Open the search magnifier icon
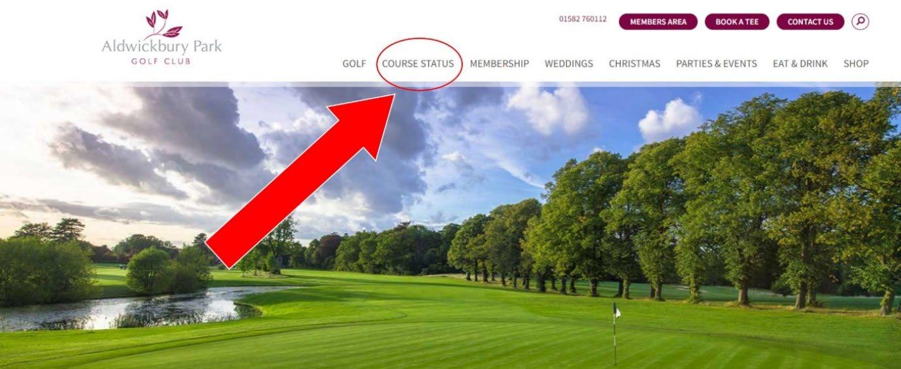Image resolution: width=901 pixels, height=369 pixels. (x=860, y=22)
